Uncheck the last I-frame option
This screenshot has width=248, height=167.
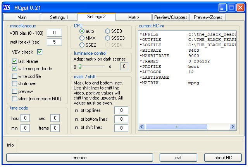tap(15, 61)
